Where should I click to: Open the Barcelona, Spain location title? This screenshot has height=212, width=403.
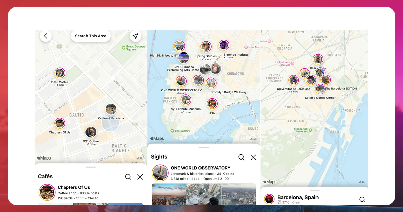298,197
